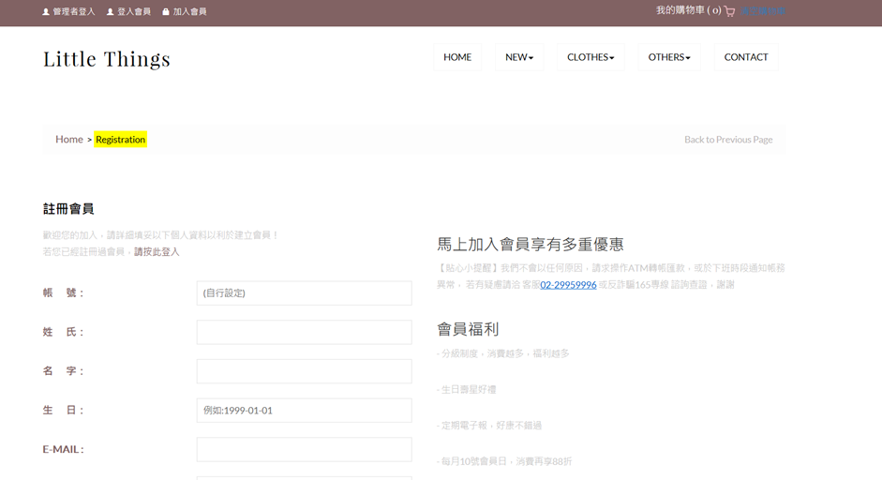Expand the CLOTHES dropdown menu

pyautogui.click(x=590, y=57)
